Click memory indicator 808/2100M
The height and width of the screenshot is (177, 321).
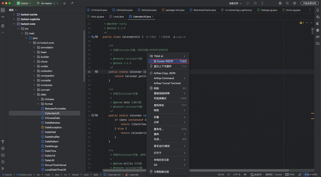311,174
